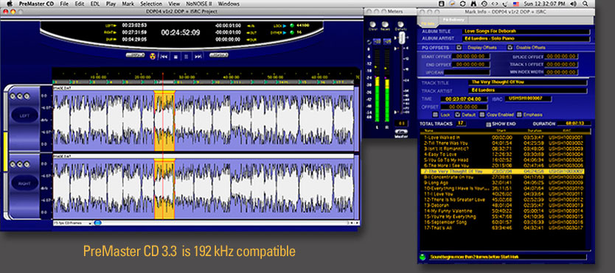Viewport: 615px width, 273px height.
Task: Click the Album Title field
Action: (x=526, y=32)
